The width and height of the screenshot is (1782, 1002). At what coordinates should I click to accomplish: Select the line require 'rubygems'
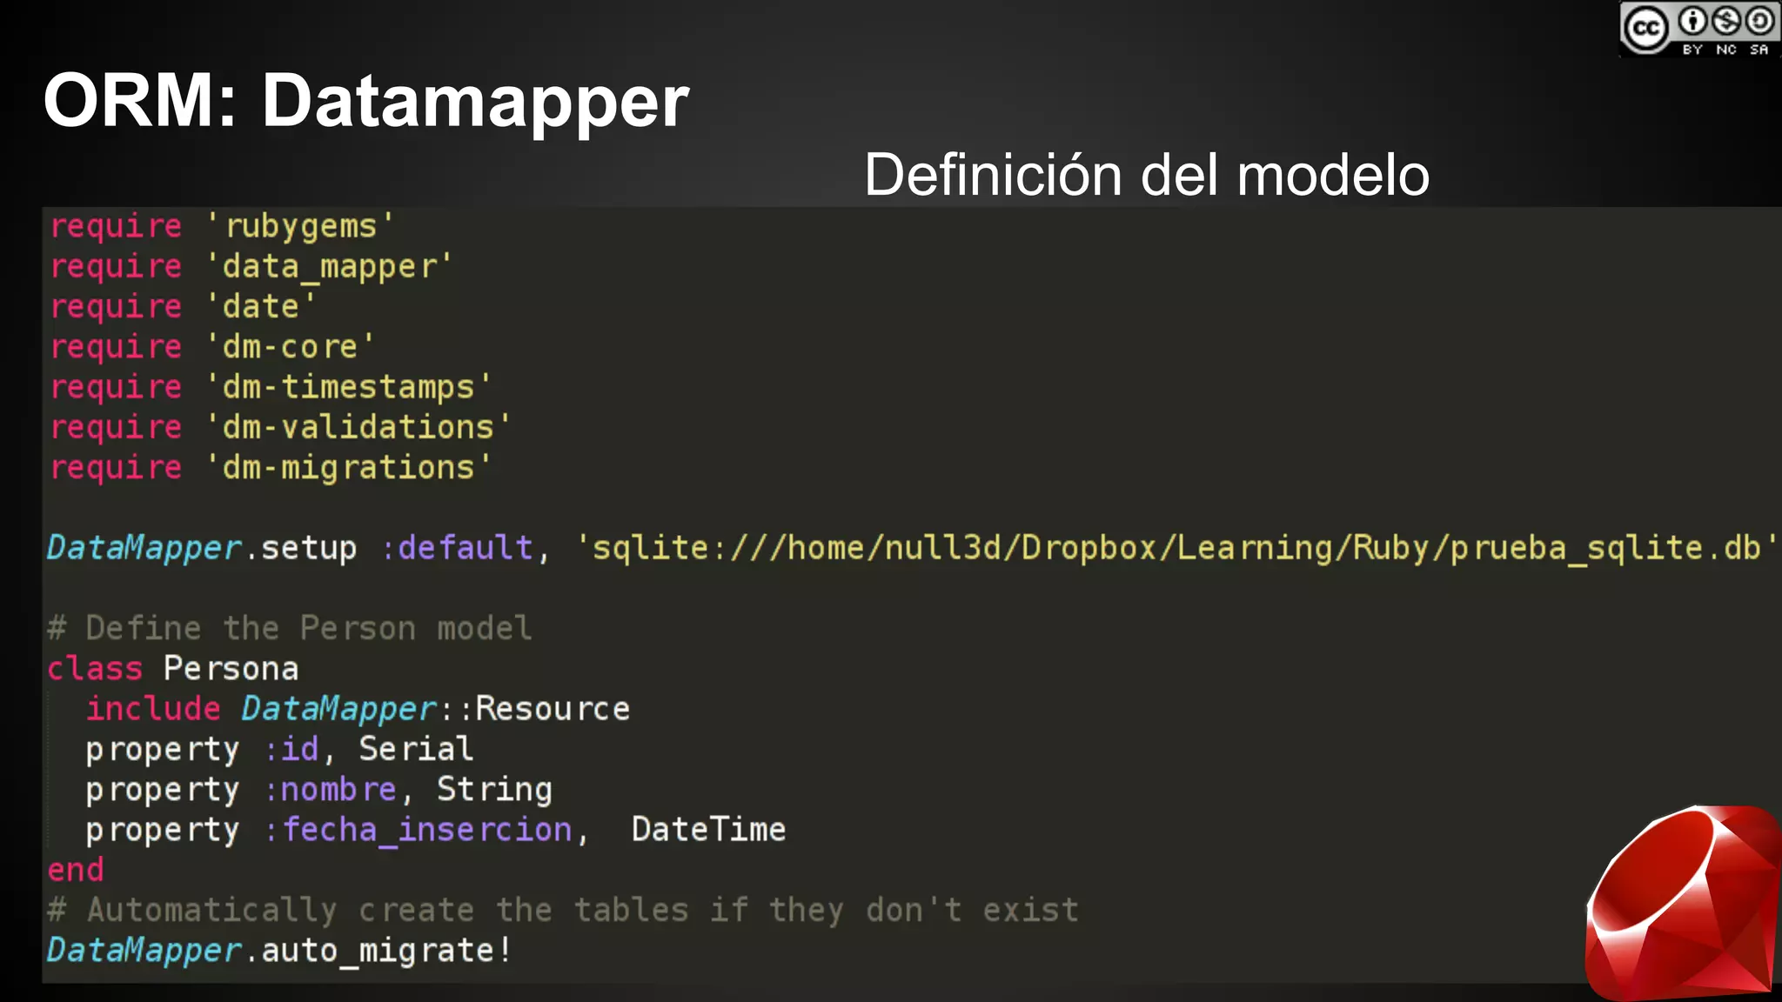click(x=222, y=226)
